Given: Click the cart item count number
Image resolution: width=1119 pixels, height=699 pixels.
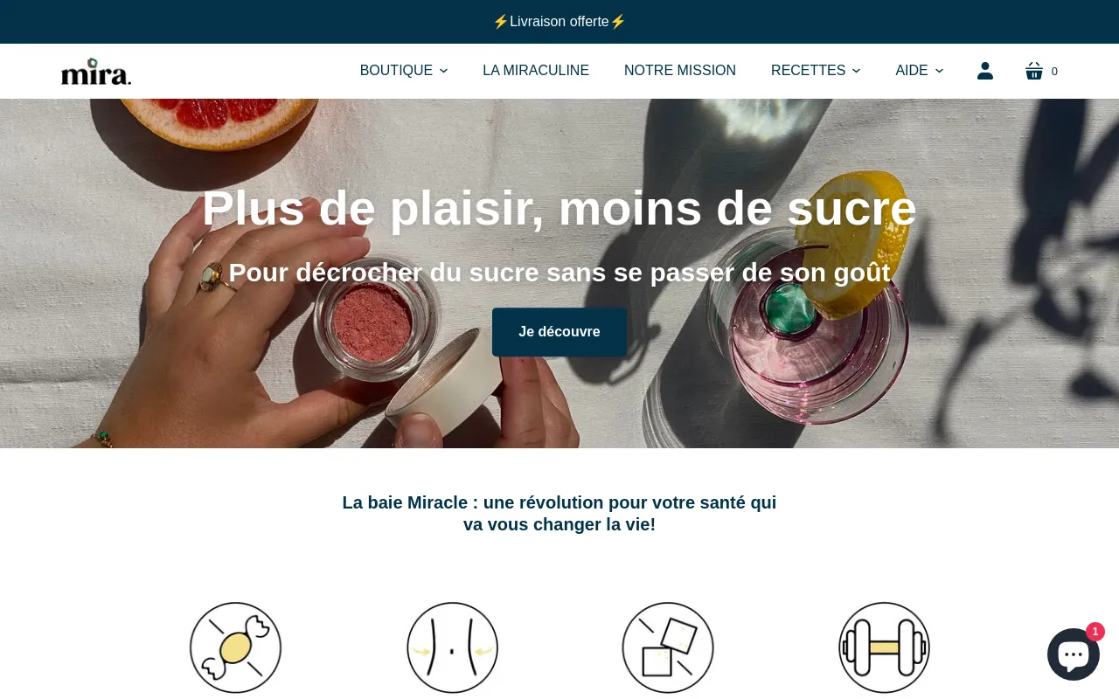Looking at the screenshot, I should [1054, 72].
